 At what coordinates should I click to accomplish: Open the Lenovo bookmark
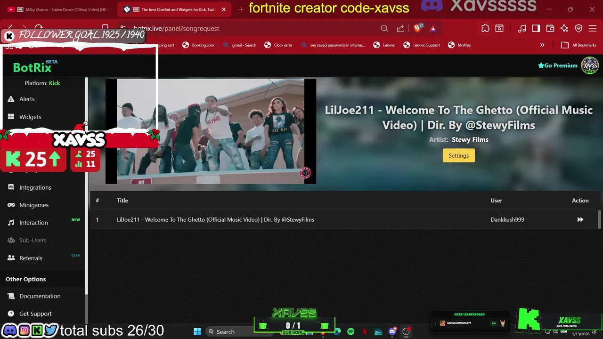[x=384, y=45]
